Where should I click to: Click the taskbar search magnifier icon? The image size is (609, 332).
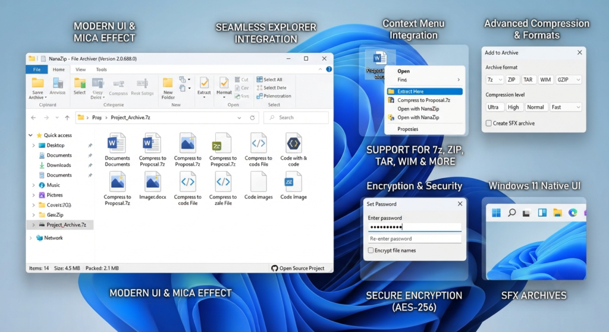512,213
